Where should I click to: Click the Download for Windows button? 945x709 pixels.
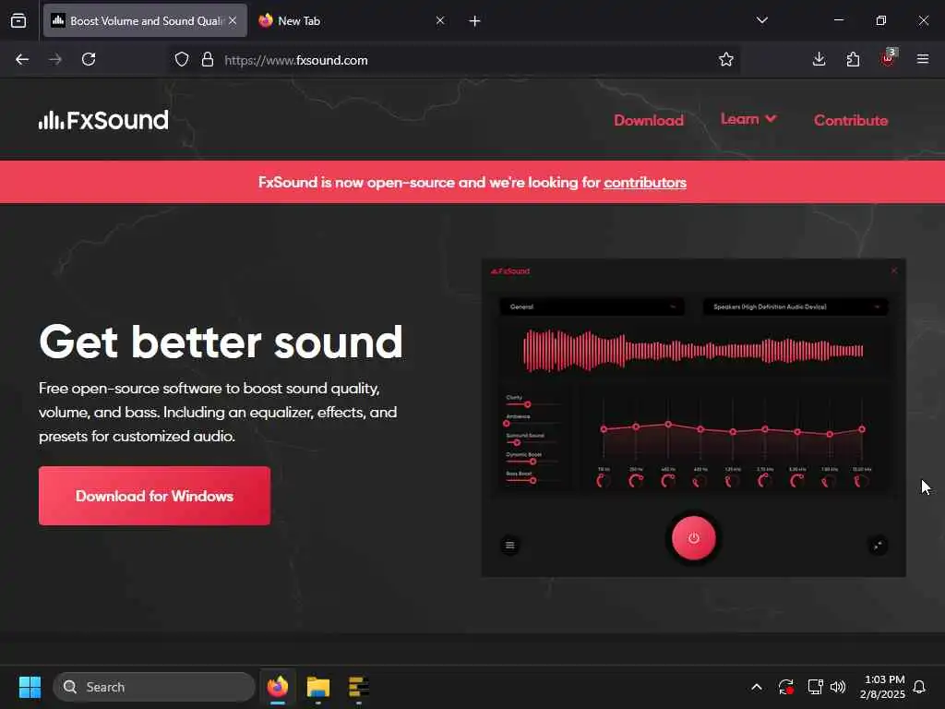pos(154,496)
